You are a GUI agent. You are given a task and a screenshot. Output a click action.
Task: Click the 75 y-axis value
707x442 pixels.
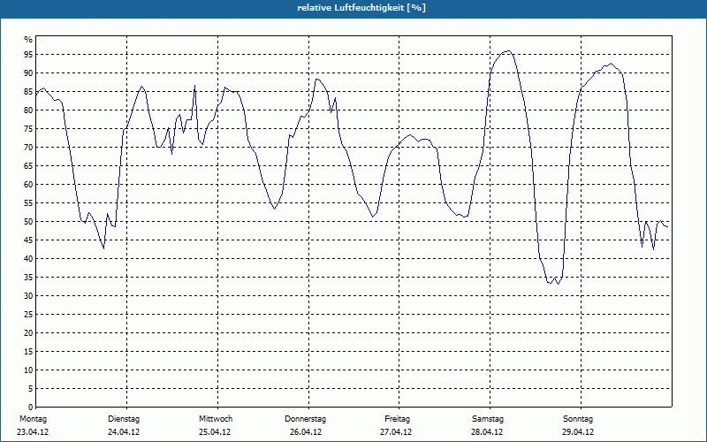tap(28, 128)
